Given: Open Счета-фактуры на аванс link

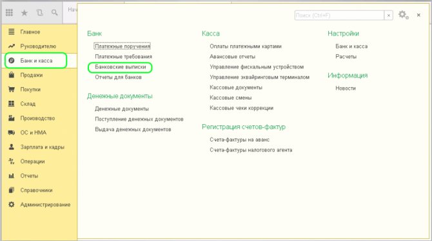Looking at the screenshot, I should click(239, 140).
